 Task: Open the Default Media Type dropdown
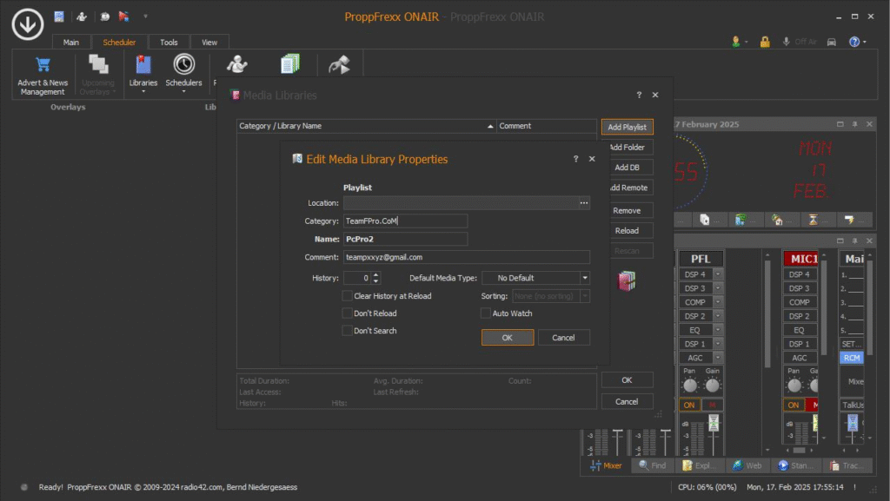pyautogui.click(x=585, y=278)
